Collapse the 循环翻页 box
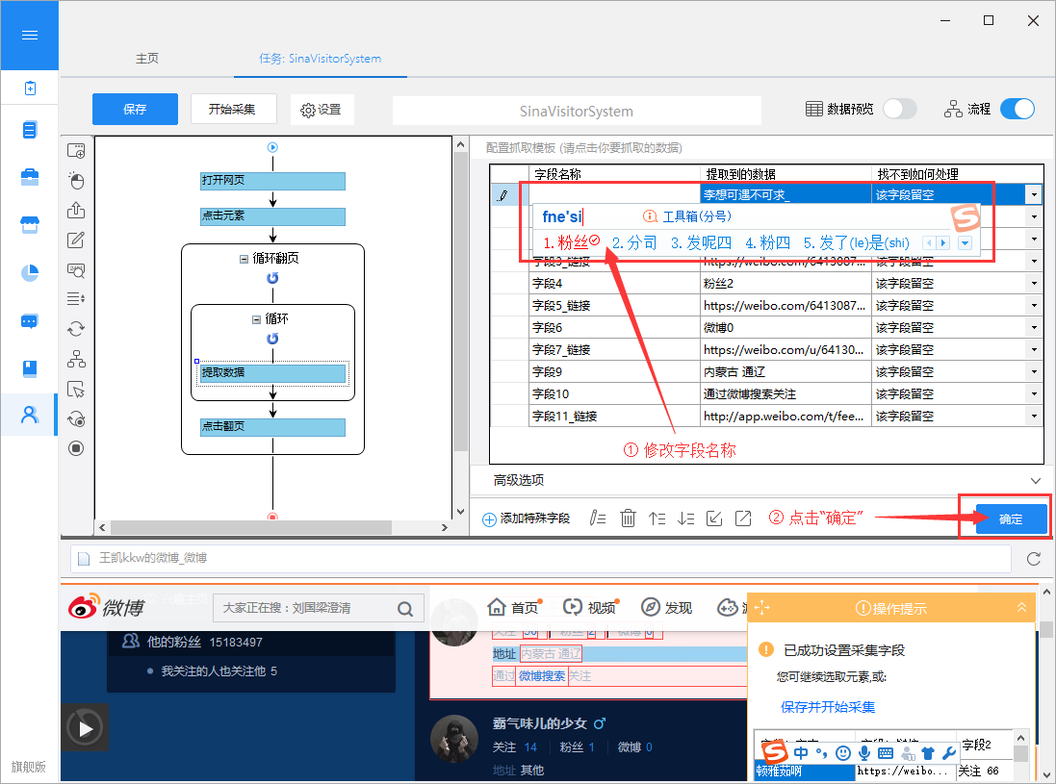The image size is (1056, 784). (x=244, y=259)
